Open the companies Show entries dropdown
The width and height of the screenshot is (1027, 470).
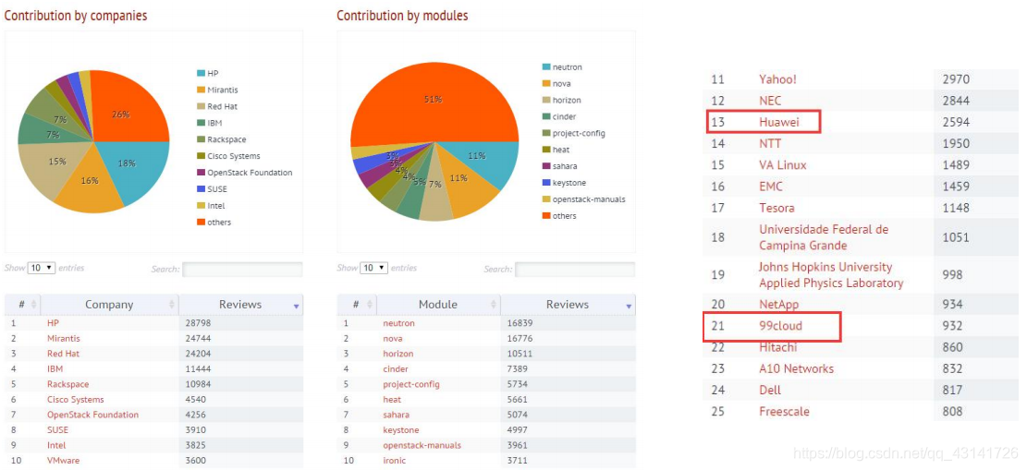(x=42, y=268)
